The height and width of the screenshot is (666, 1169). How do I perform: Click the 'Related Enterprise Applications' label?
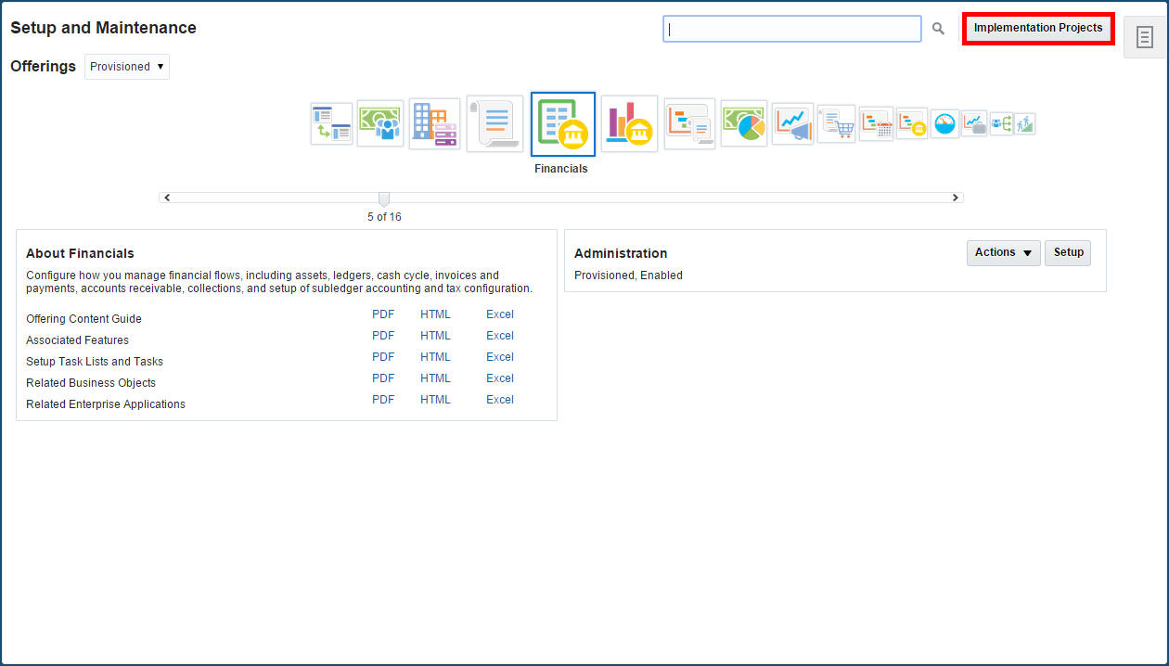click(x=106, y=404)
